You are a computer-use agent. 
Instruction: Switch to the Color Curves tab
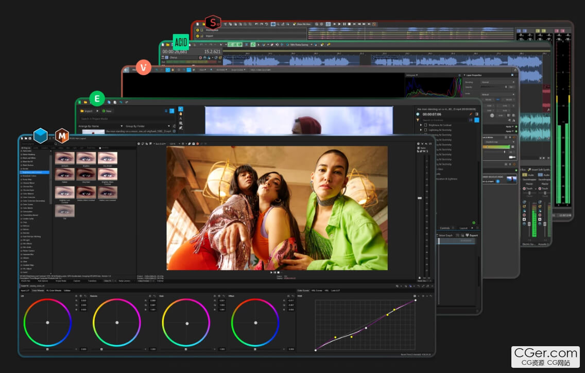(303, 291)
